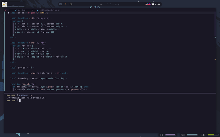220x137 pixels.
Task: Adjust the yellow-green slider in bottom bar
Action: [x=213, y=135]
